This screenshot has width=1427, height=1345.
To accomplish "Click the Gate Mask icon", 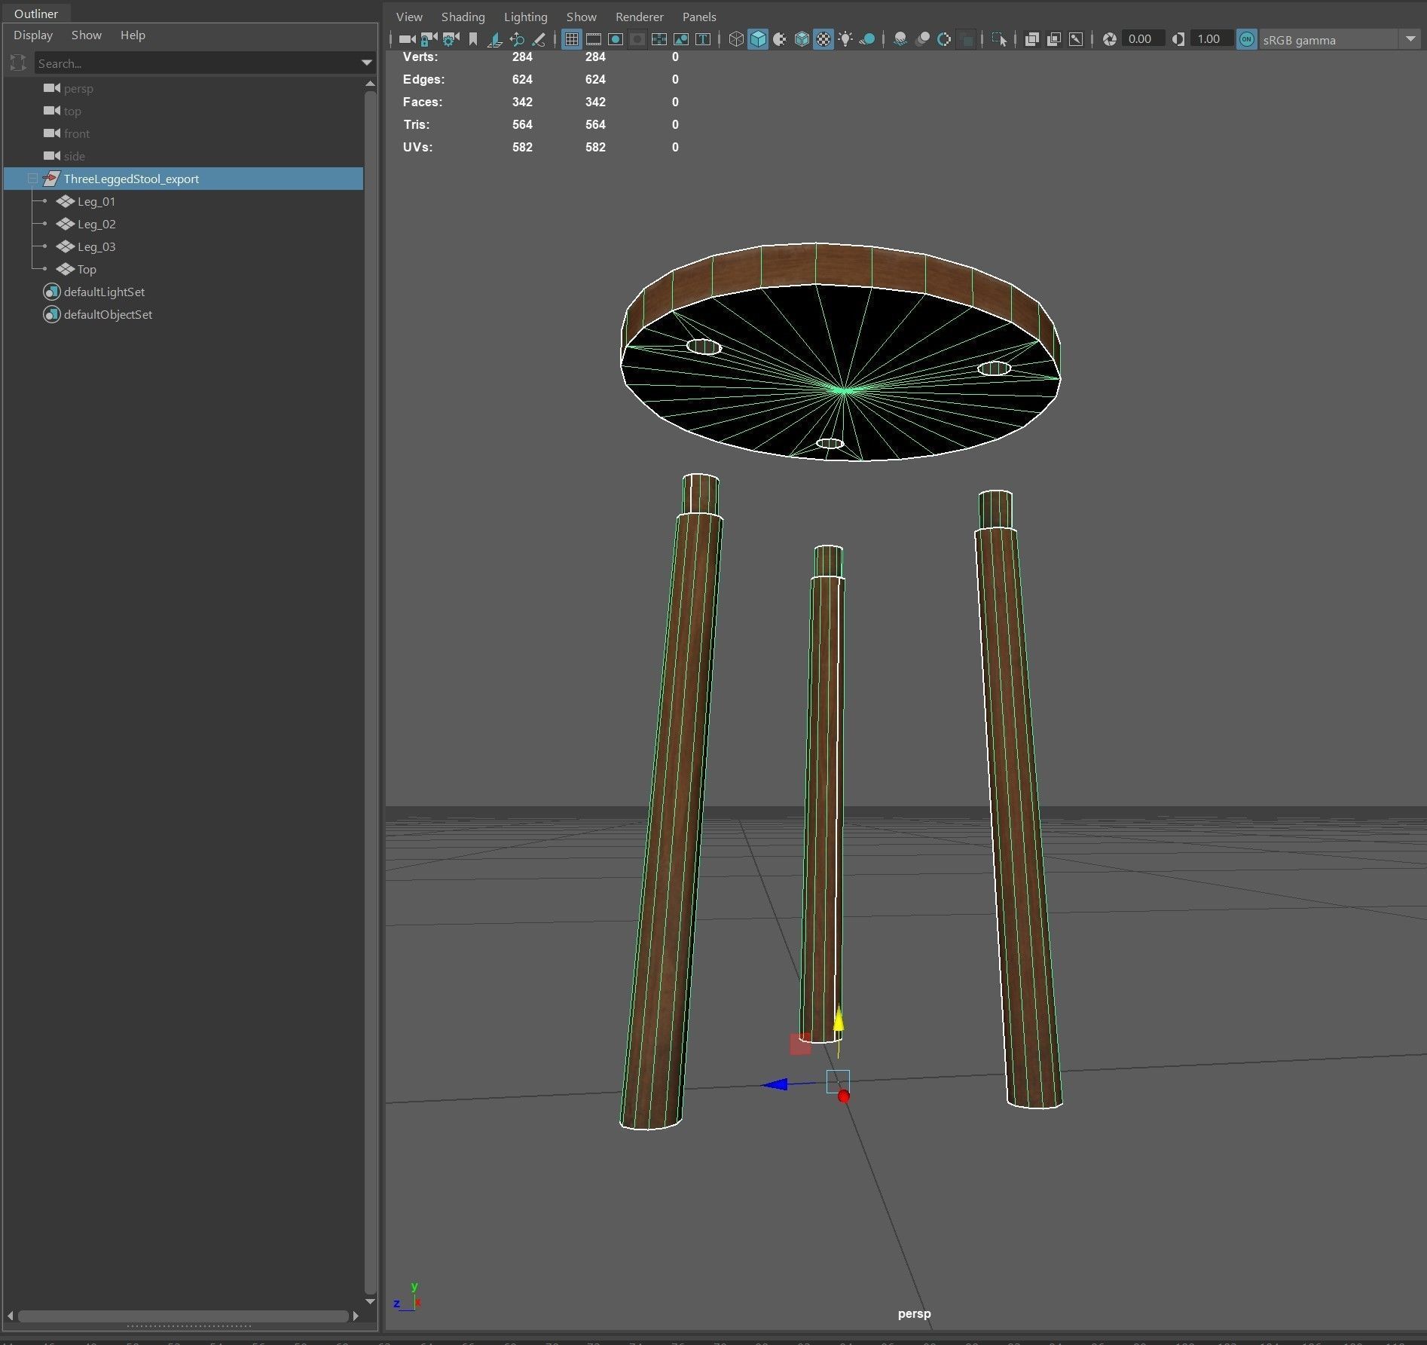I will [637, 39].
